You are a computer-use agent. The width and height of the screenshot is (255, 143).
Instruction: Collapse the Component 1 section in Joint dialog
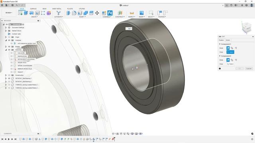[x=220, y=44]
